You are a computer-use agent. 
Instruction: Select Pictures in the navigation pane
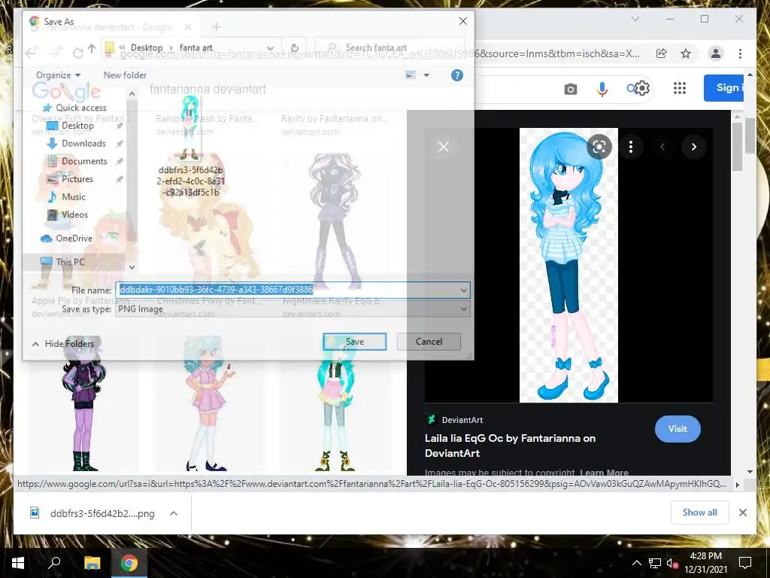tap(77, 179)
